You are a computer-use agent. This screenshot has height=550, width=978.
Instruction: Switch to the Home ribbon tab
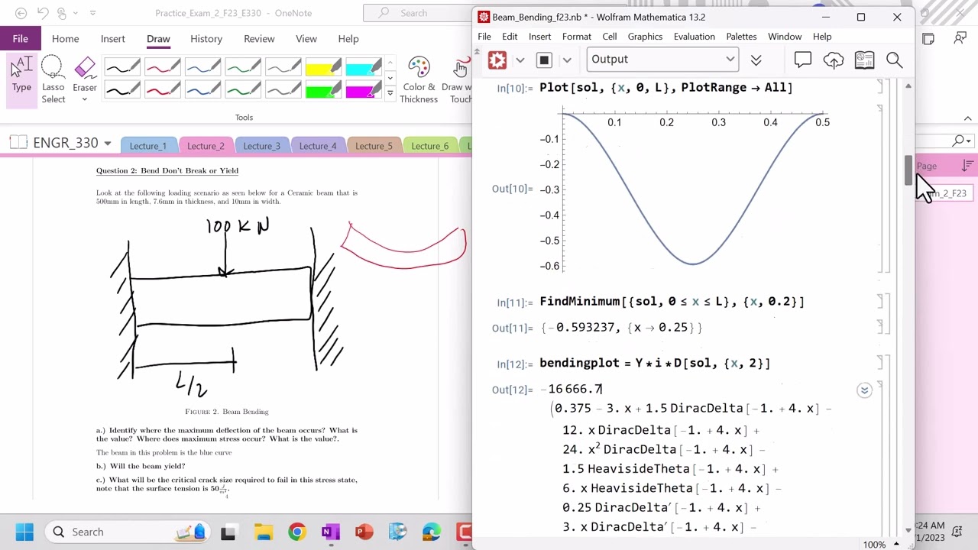coord(65,39)
